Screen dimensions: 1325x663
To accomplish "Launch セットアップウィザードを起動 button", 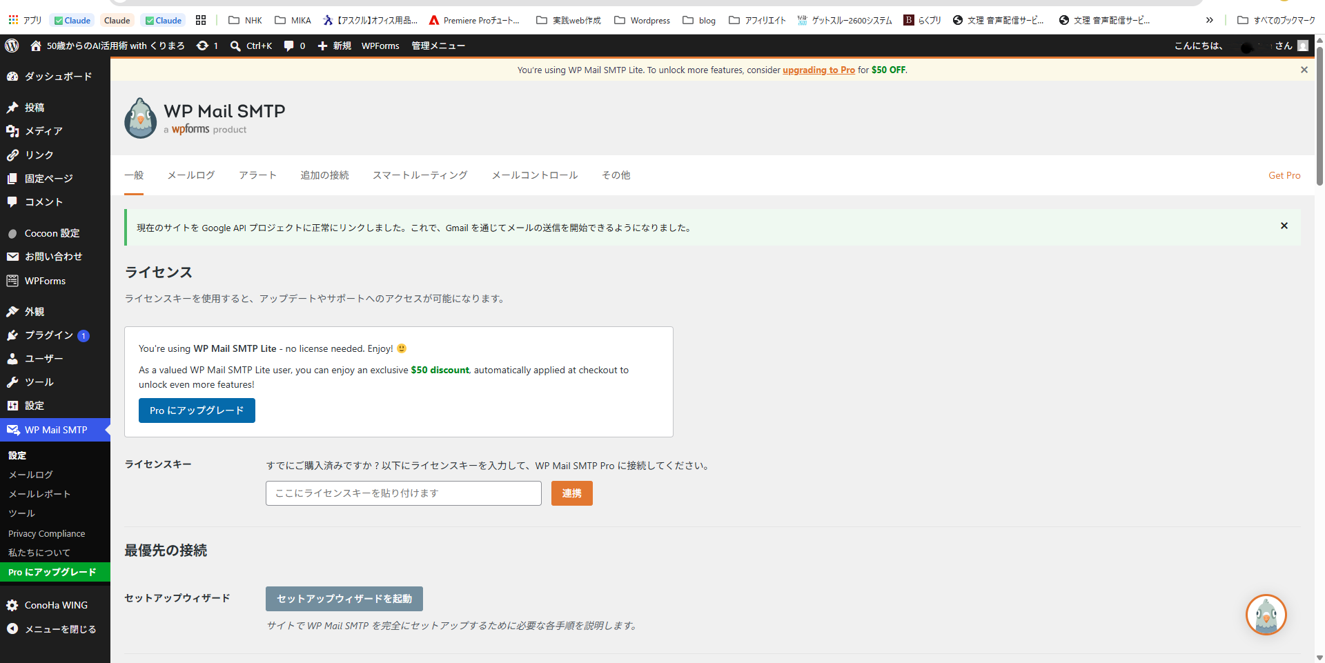I will tap(344, 599).
